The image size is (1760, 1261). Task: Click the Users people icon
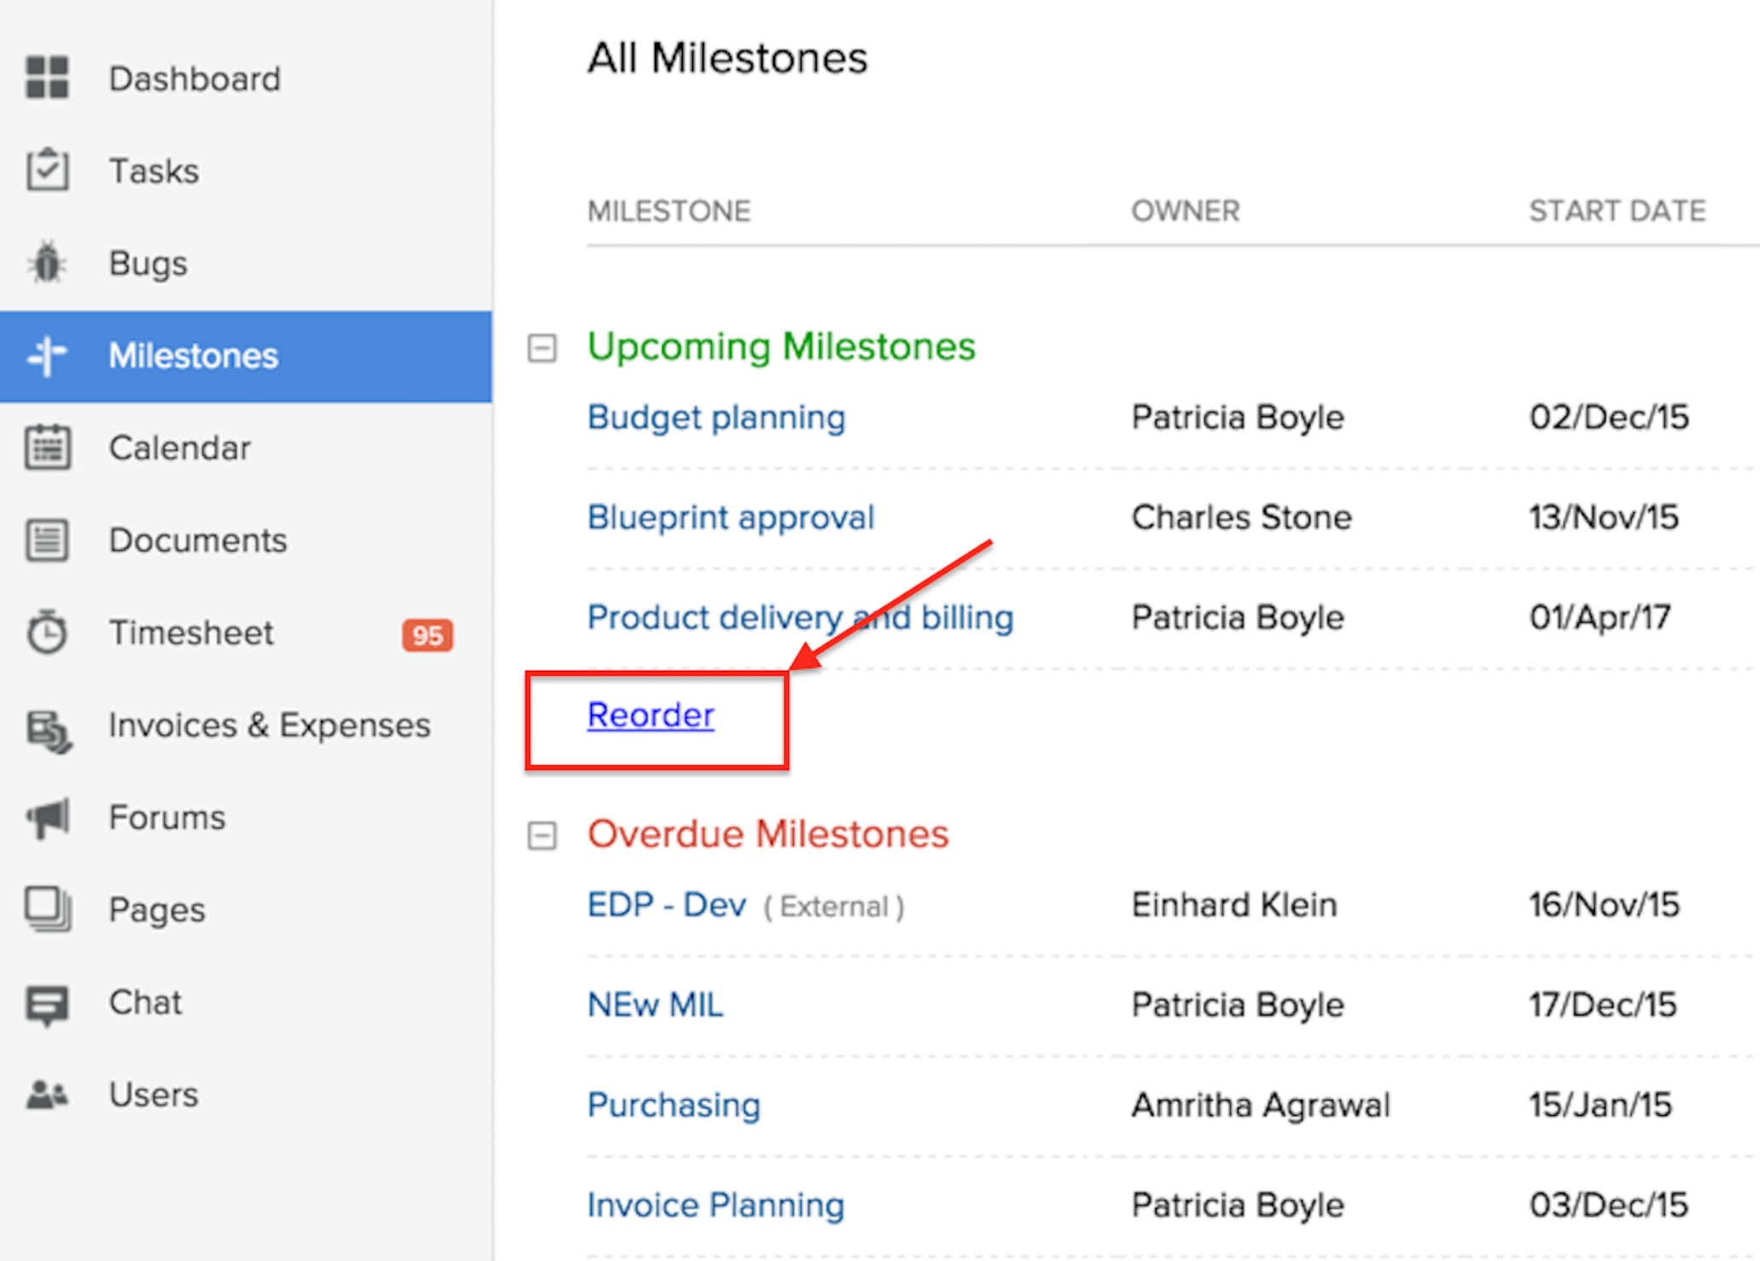pos(47,1094)
